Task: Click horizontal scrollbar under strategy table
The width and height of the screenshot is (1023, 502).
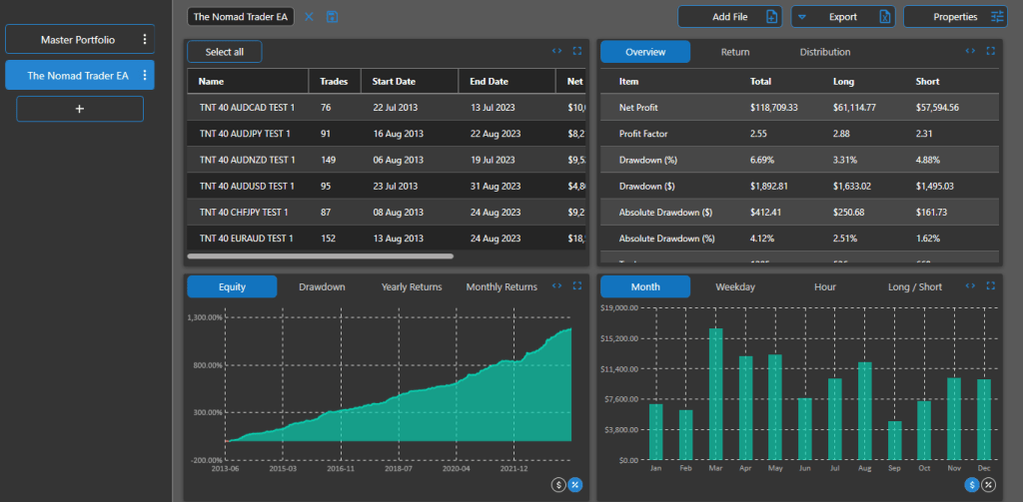Action: pyautogui.click(x=320, y=256)
